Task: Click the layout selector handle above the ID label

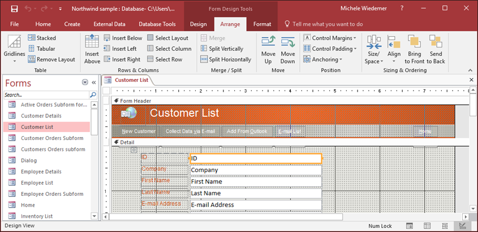Action: click(x=134, y=150)
